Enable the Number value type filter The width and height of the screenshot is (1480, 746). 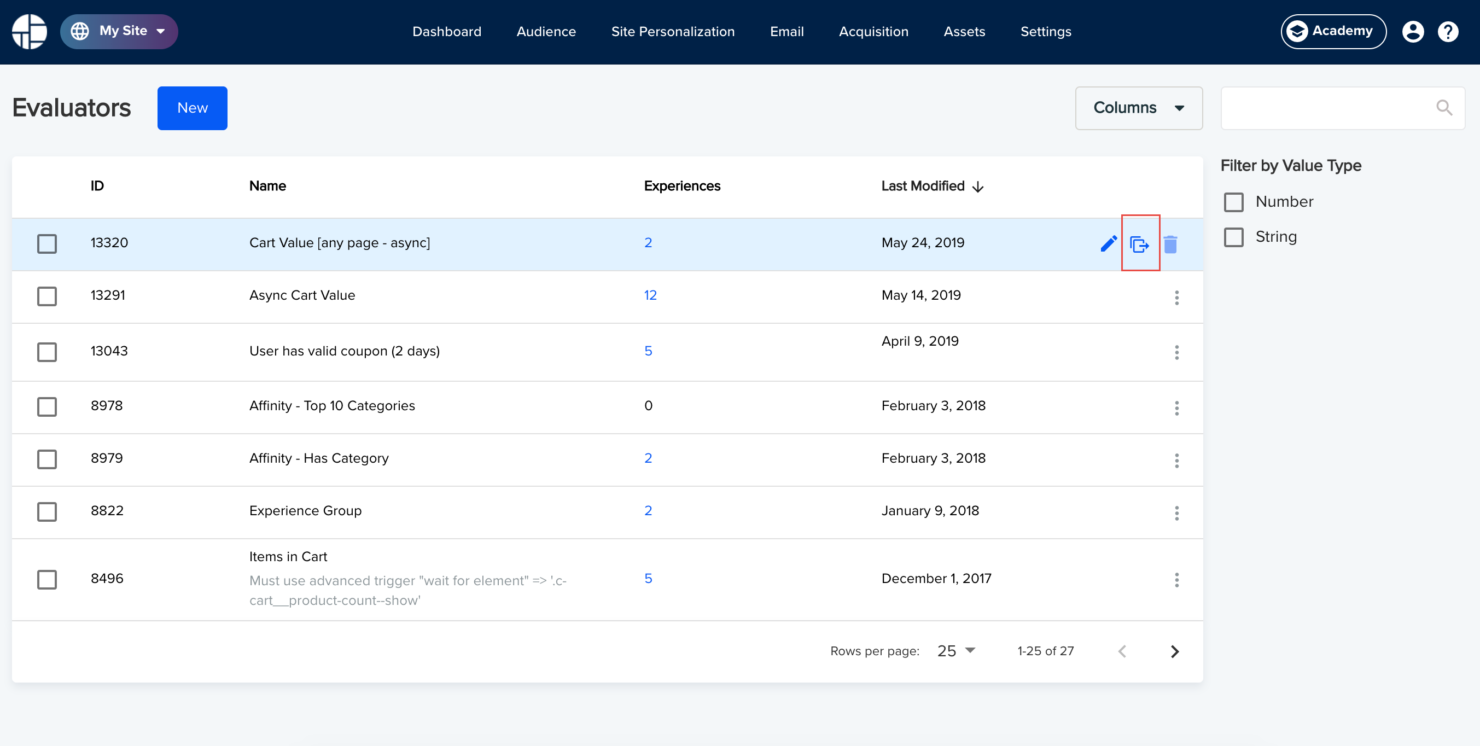(x=1233, y=202)
